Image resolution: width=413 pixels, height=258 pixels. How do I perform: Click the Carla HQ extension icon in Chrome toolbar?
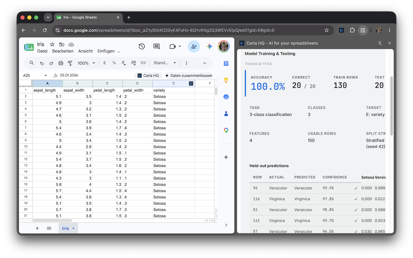click(x=342, y=30)
